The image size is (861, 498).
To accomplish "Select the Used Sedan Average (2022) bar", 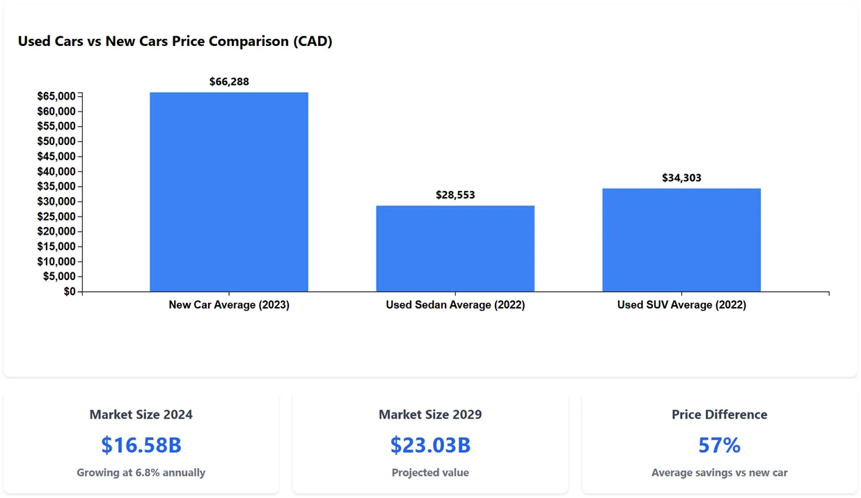I will [455, 249].
